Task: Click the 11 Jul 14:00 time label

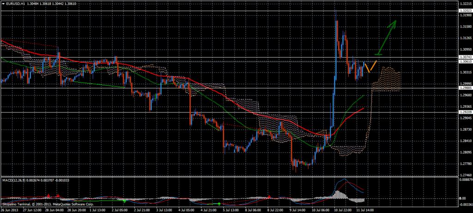Action: 365,210
